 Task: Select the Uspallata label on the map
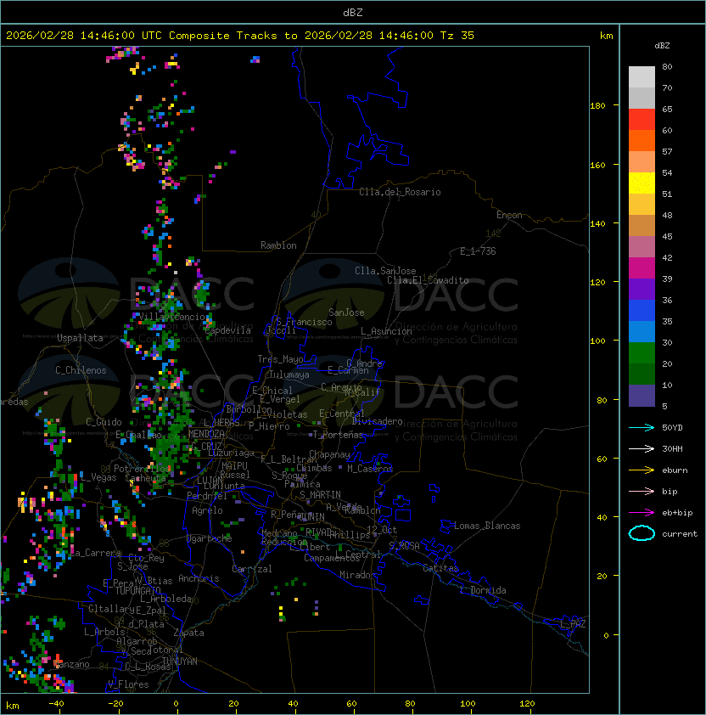pos(80,338)
